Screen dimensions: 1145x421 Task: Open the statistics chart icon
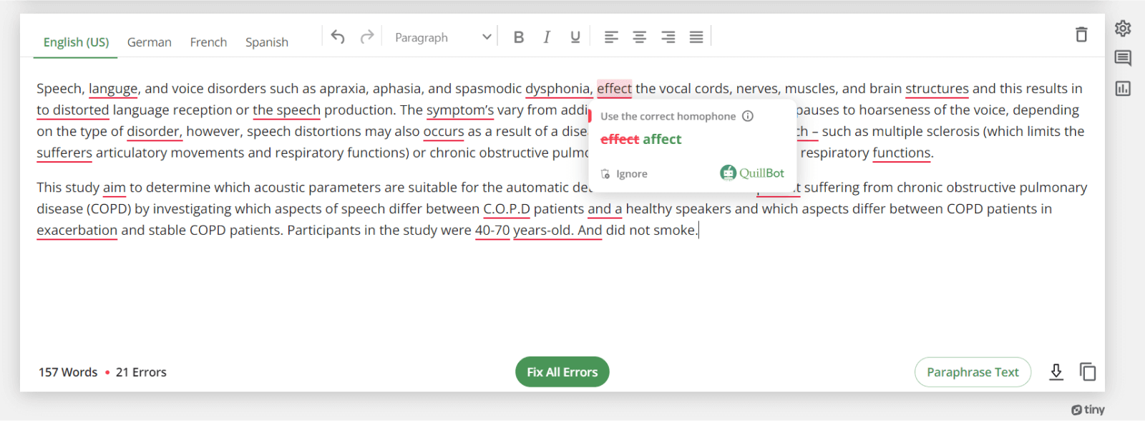1123,89
